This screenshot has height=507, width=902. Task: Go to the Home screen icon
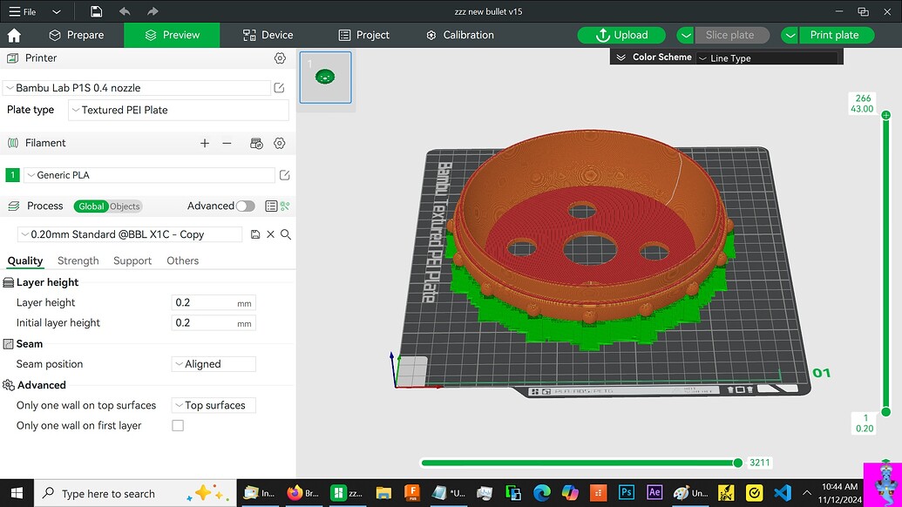pyautogui.click(x=15, y=35)
